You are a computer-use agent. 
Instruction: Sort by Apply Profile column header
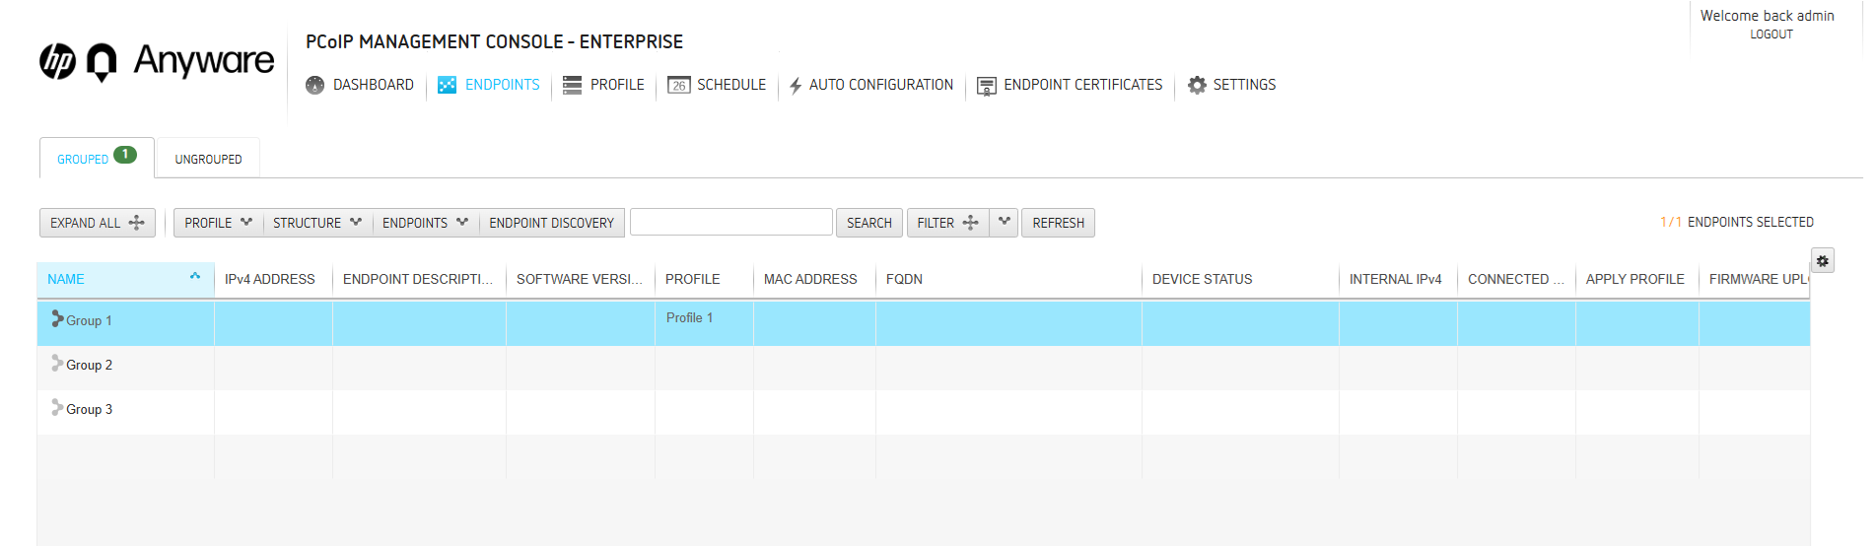tap(1635, 279)
